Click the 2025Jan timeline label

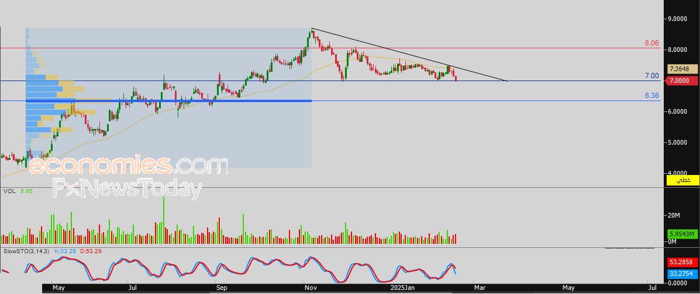[x=404, y=288]
